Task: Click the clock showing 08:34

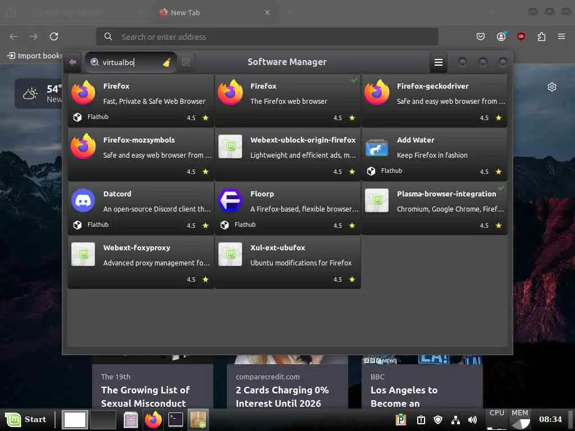Action: 550,419
